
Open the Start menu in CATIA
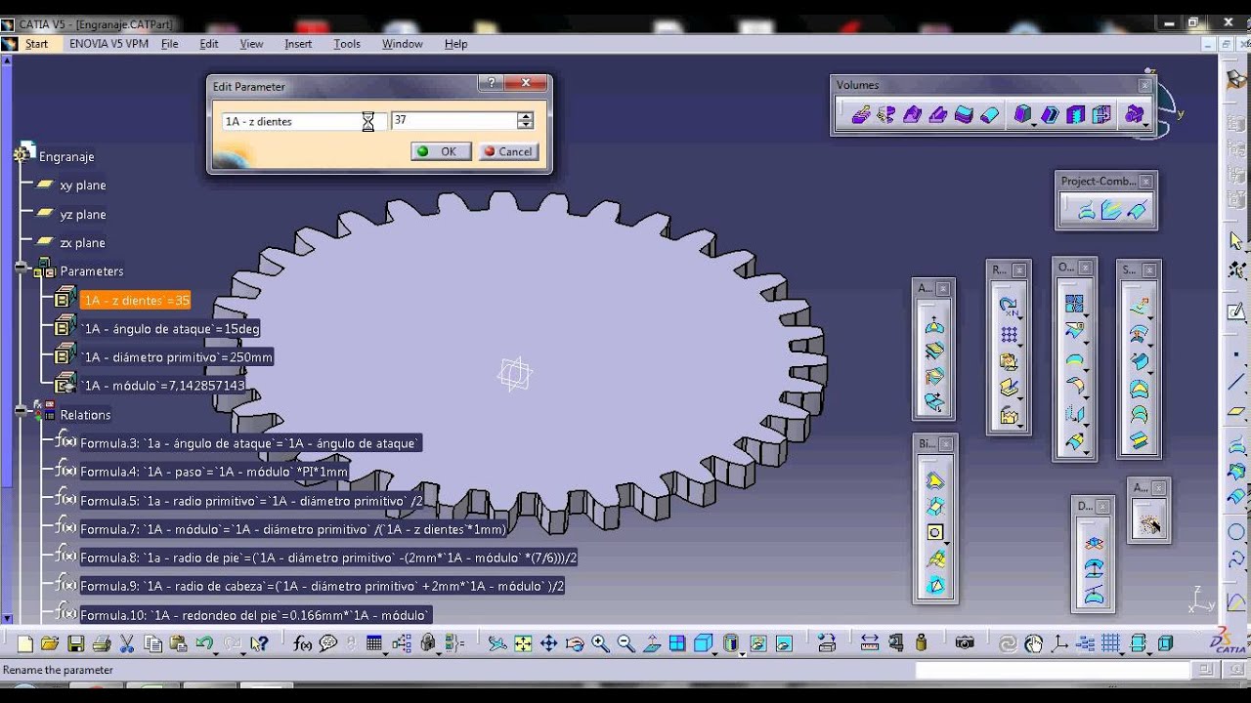(36, 44)
